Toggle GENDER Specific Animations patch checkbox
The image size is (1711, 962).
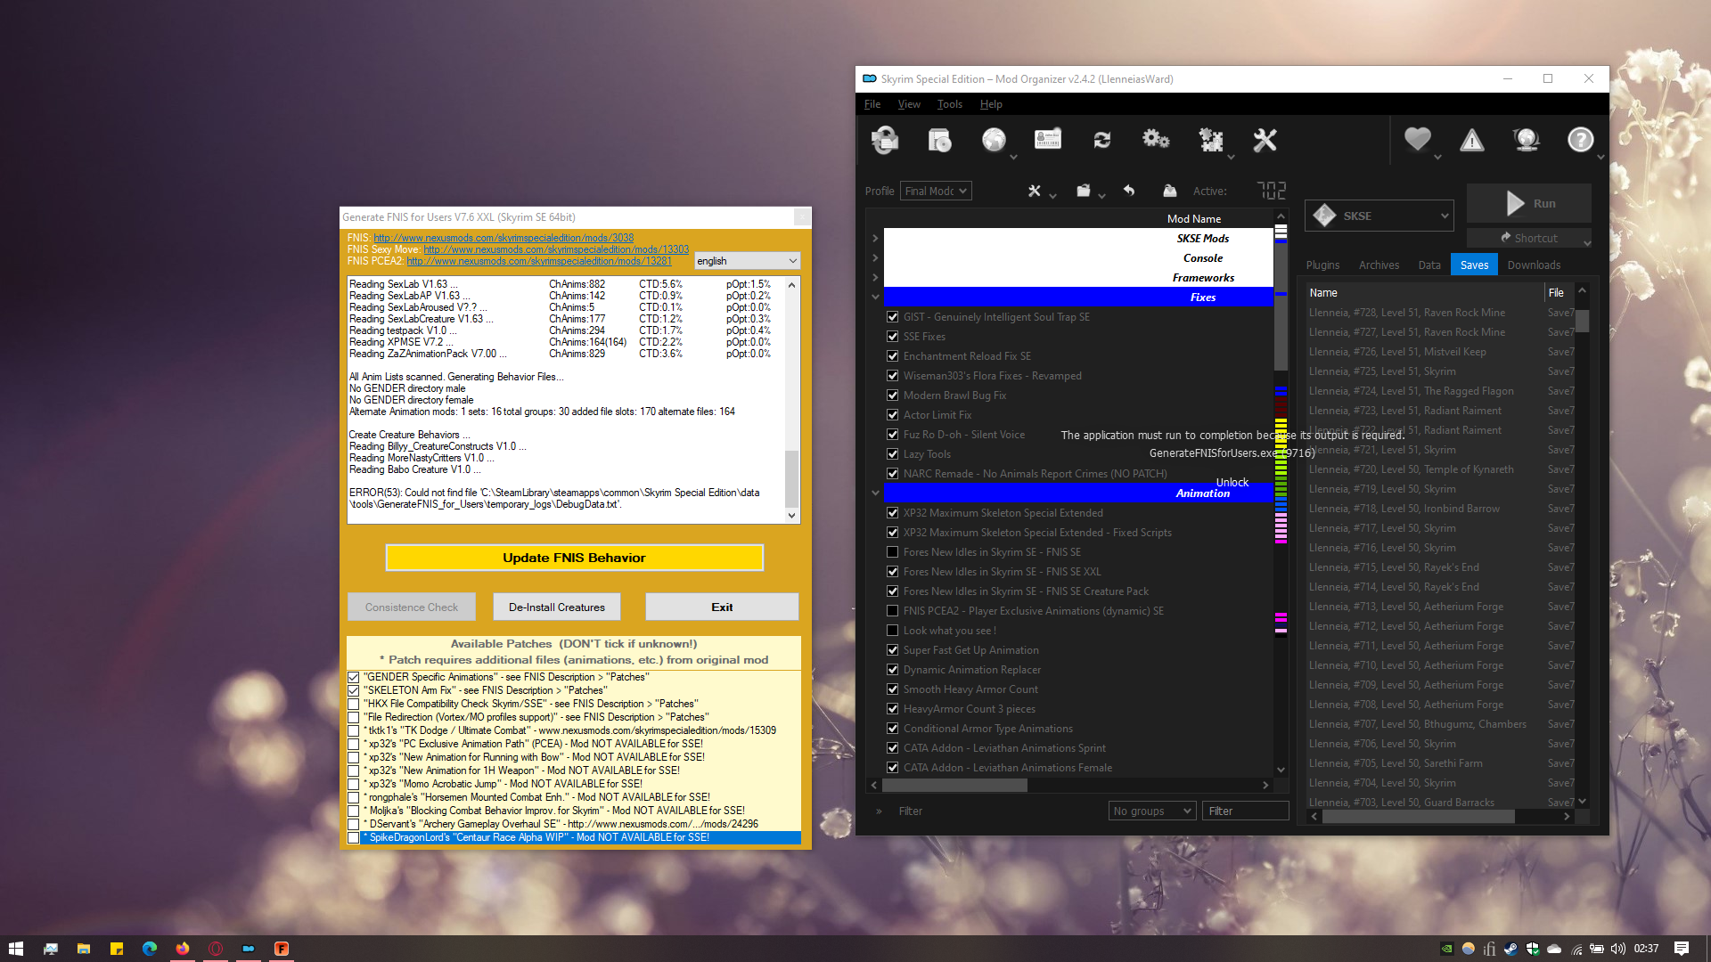point(354,677)
